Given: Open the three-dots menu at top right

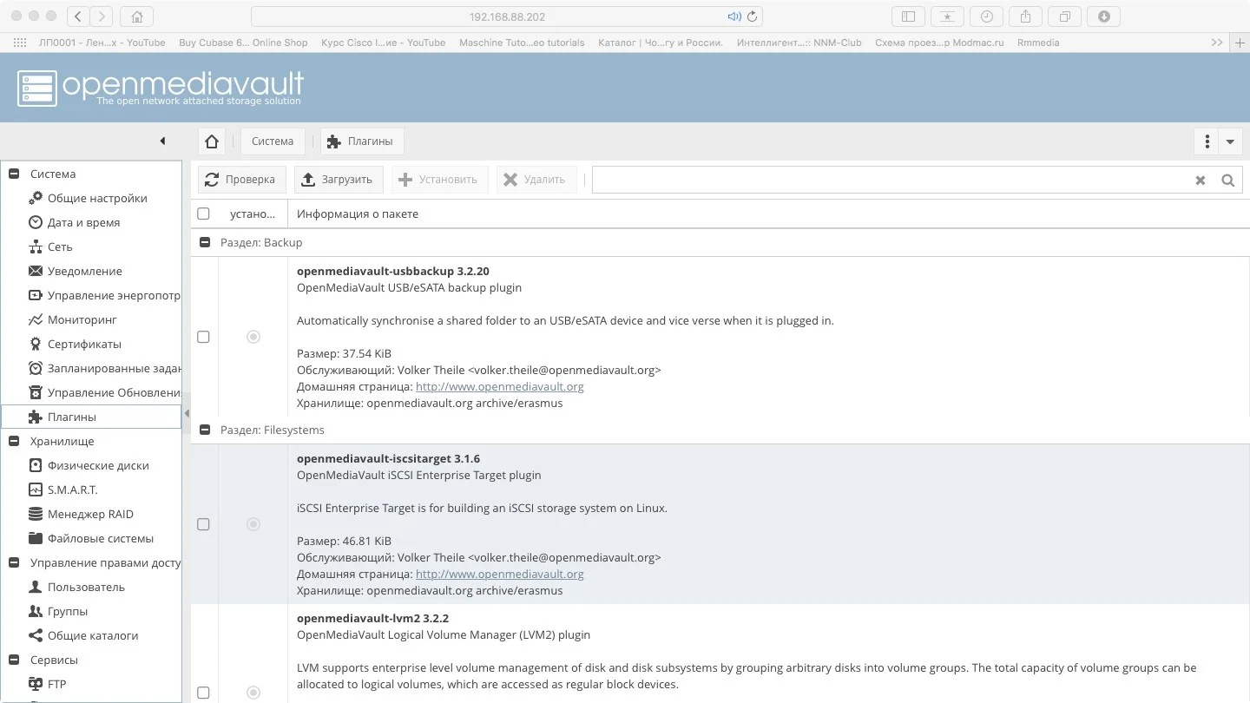Looking at the screenshot, I should coord(1207,141).
